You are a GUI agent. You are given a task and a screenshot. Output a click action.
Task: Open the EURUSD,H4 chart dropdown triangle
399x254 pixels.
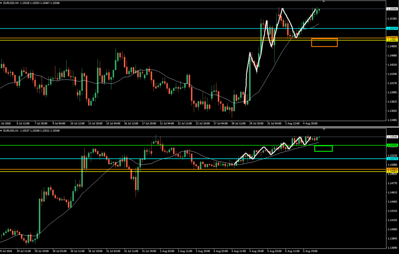click(1, 3)
